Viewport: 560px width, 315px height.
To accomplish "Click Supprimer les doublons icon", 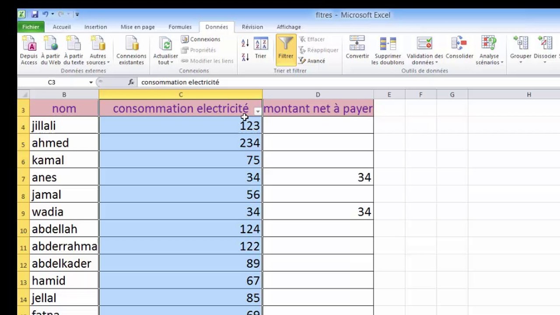I will tap(388, 50).
